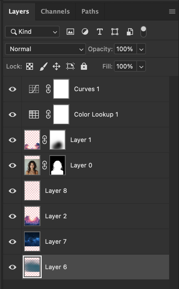This screenshot has width=179, height=289.
Task: Lock position move icon
Action: click(56, 66)
